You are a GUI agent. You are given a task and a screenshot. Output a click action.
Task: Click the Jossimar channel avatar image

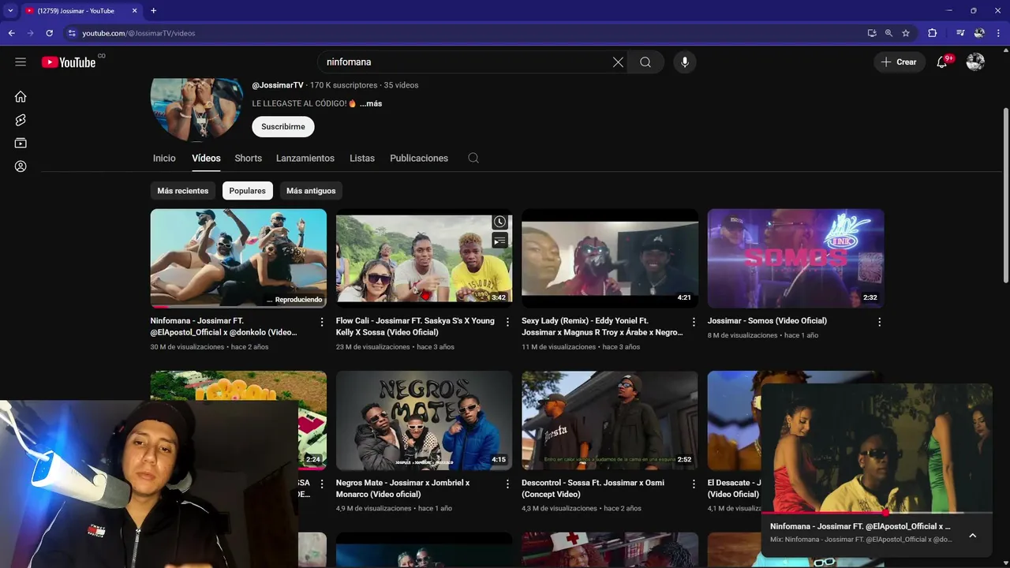196,109
